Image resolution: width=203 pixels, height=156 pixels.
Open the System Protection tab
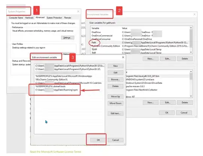tap(55, 18)
